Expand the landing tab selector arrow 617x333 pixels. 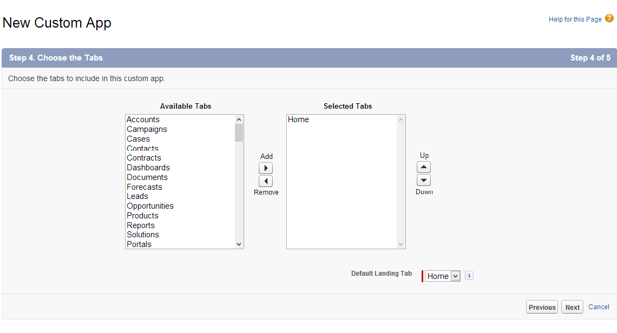click(x=455, y=276)
